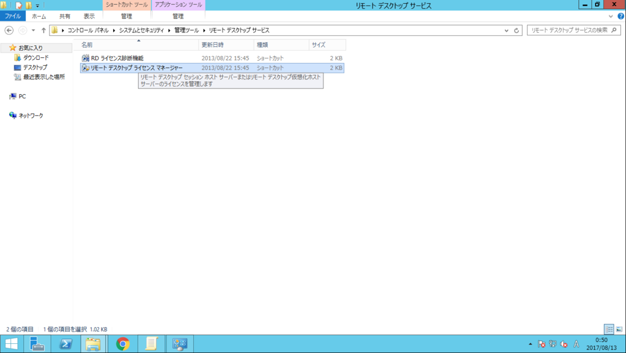Open Google Chrome from taskbar
This screenshot has width=626, height=353.
123,344
